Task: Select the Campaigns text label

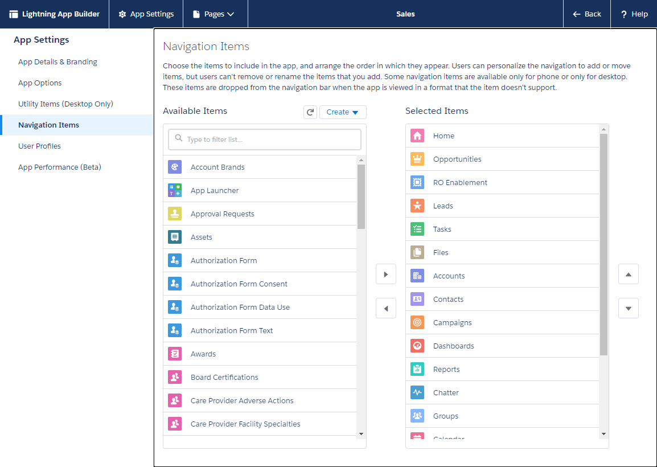Action: pos(452,322)
